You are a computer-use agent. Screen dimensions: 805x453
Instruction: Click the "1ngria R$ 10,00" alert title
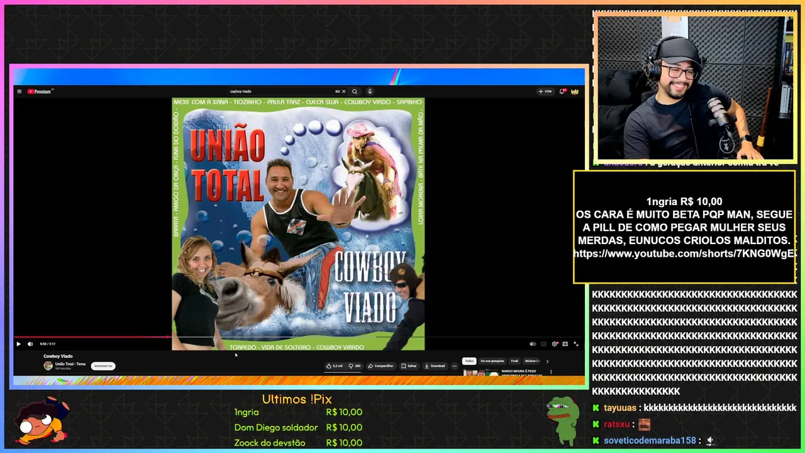point(684,202)
